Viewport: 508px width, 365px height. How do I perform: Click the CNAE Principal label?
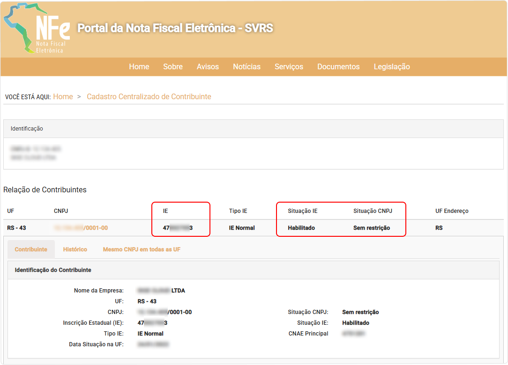click(308, 334)
